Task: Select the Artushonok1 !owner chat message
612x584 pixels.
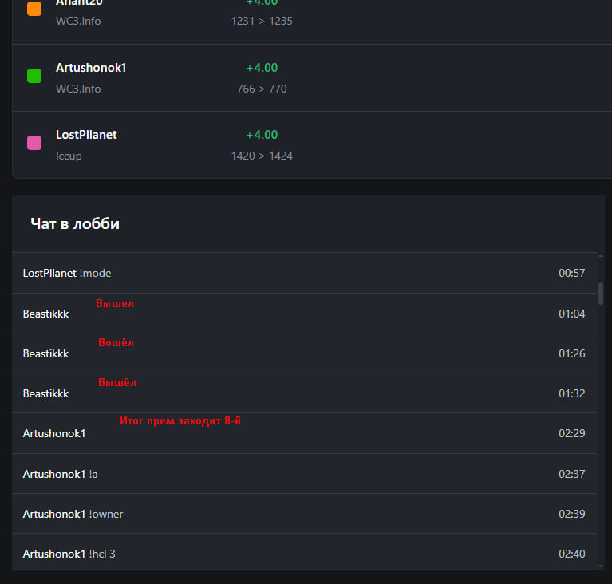Action: 305,514
